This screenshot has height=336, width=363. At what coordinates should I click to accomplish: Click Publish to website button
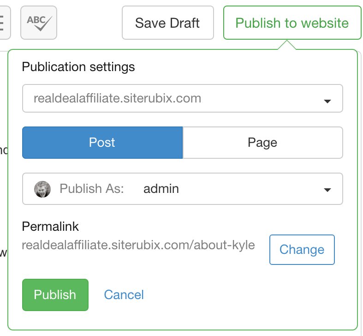[x=292, y=23]
